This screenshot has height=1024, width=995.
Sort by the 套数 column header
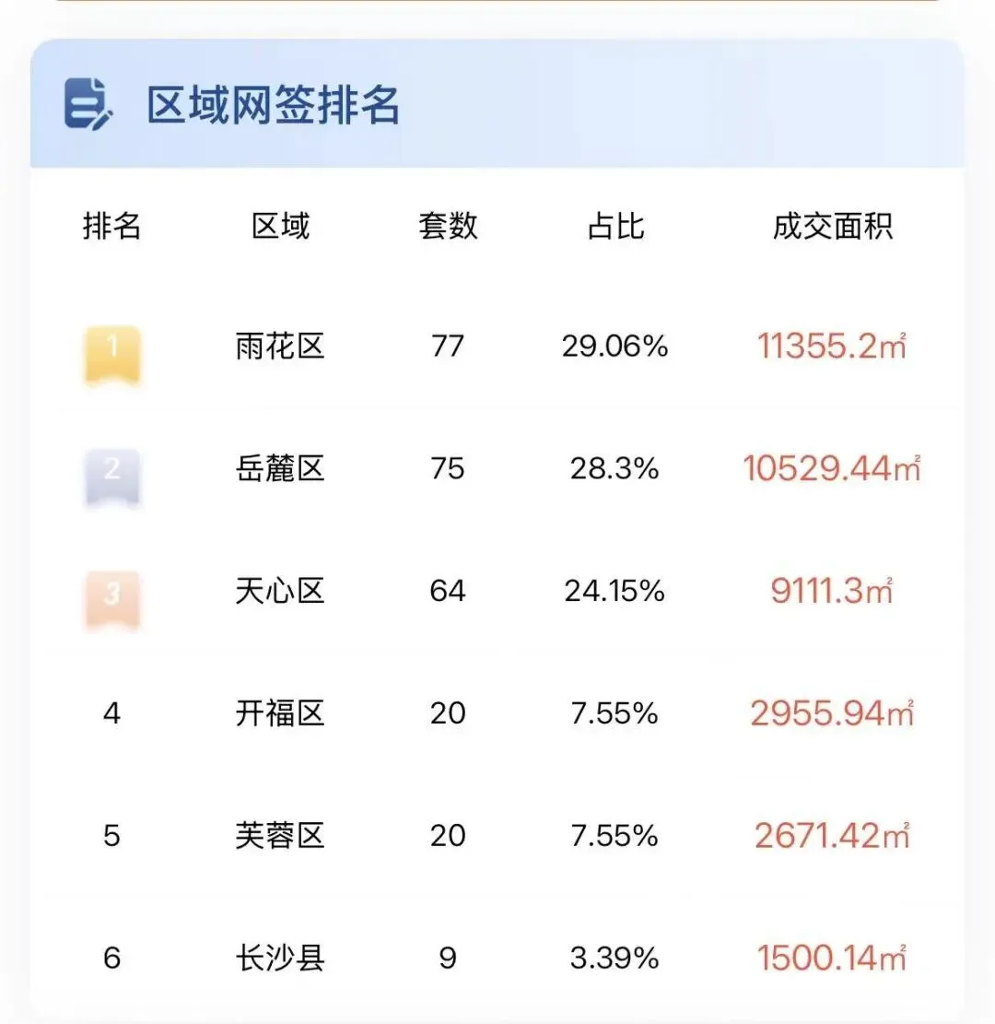point(448,227)
